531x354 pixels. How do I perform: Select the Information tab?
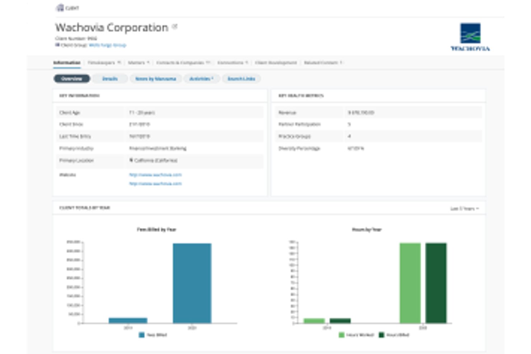tap(67, 63)
